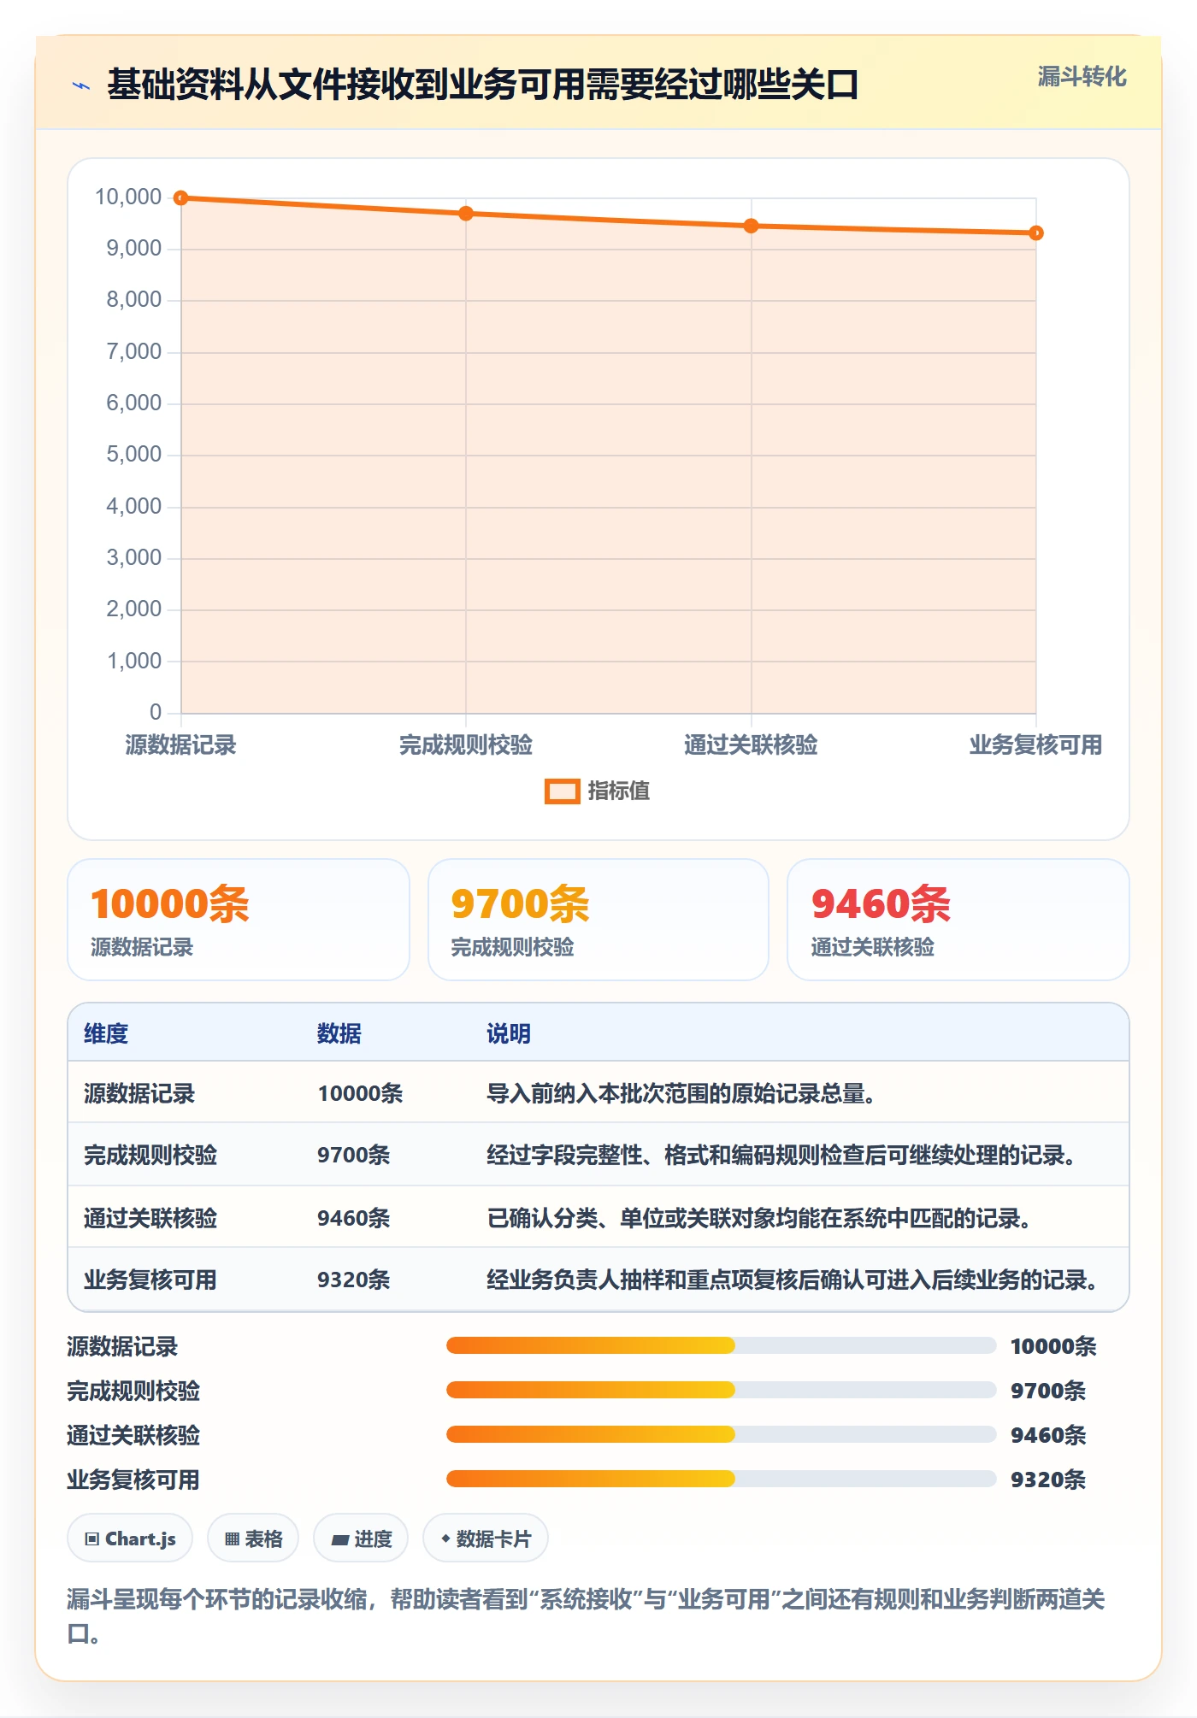
Task: Click the 9700条 table cell
Action: 354,1155
